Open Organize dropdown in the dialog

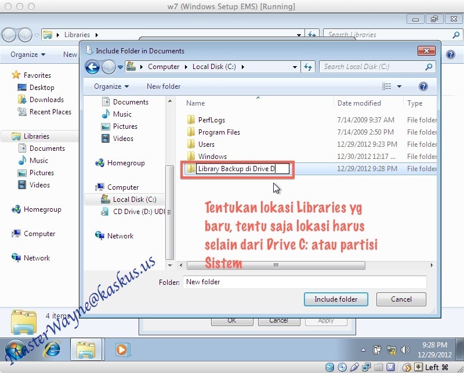pyautogui.click(x=111, y=86)
